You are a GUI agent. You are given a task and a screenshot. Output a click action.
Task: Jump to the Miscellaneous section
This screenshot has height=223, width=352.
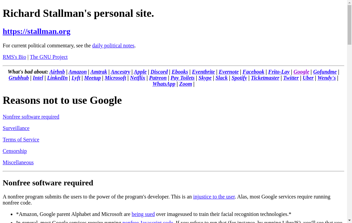[x=18, y=163]
